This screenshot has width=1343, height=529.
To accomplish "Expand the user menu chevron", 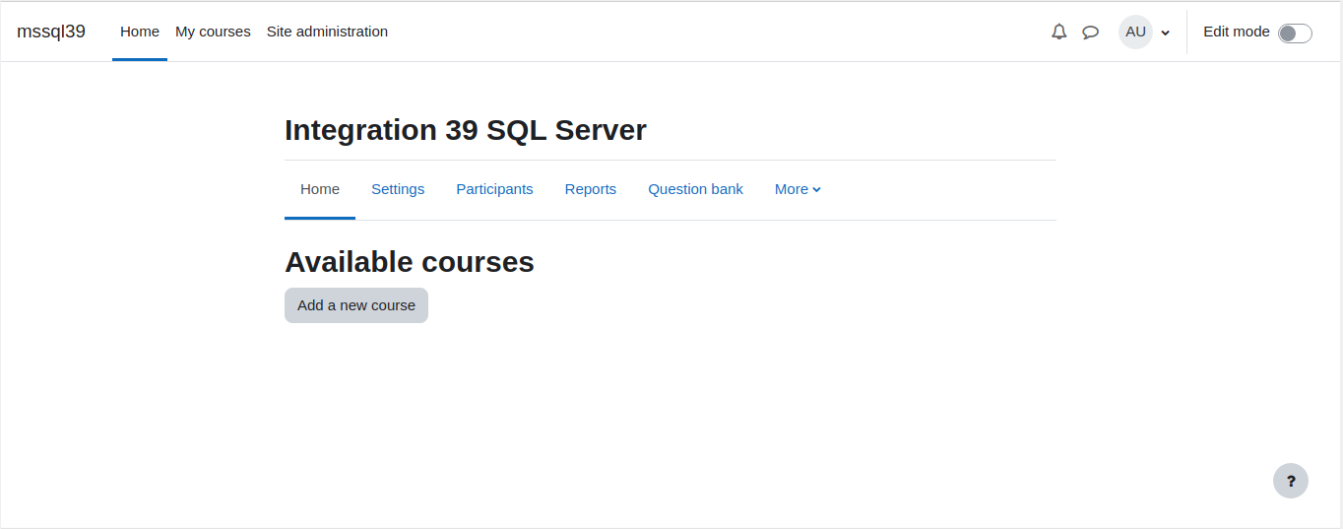I will tap(1166, 33).
